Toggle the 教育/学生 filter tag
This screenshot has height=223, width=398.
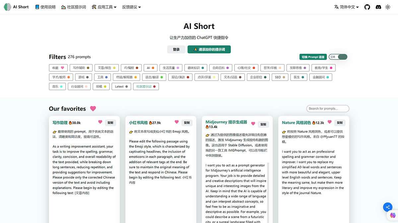(324, 68)
